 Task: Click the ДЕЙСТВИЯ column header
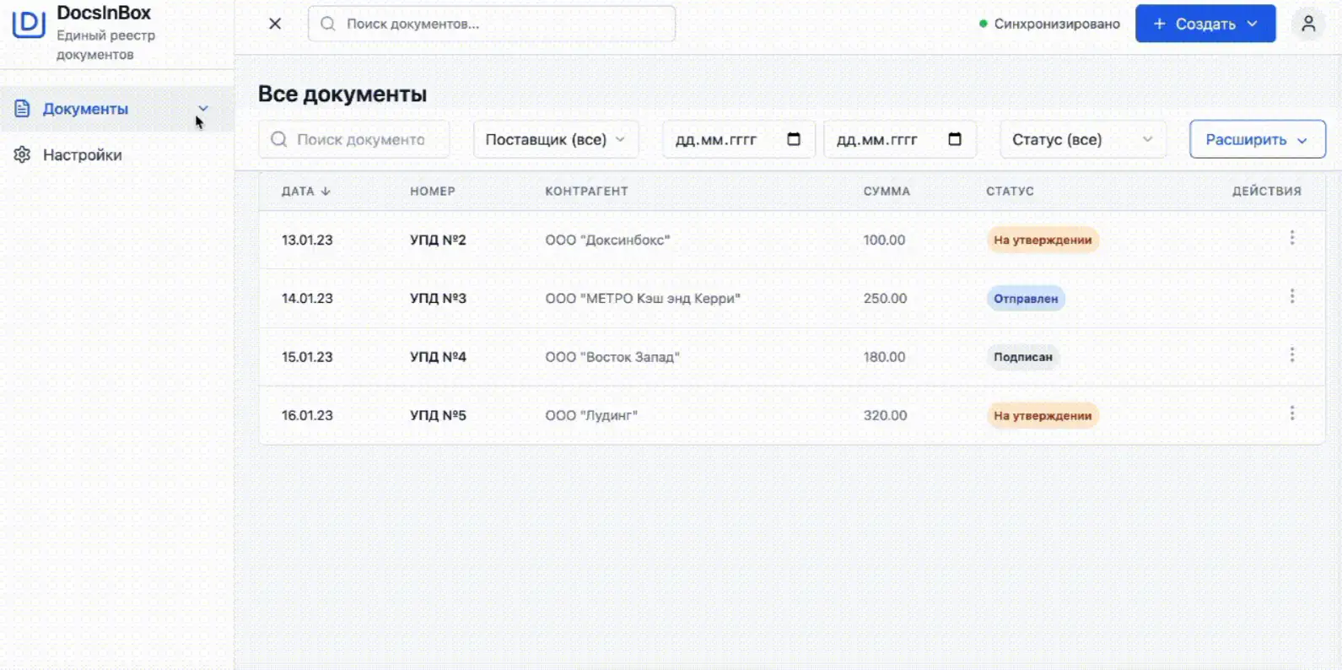[x=1266, y=192]
